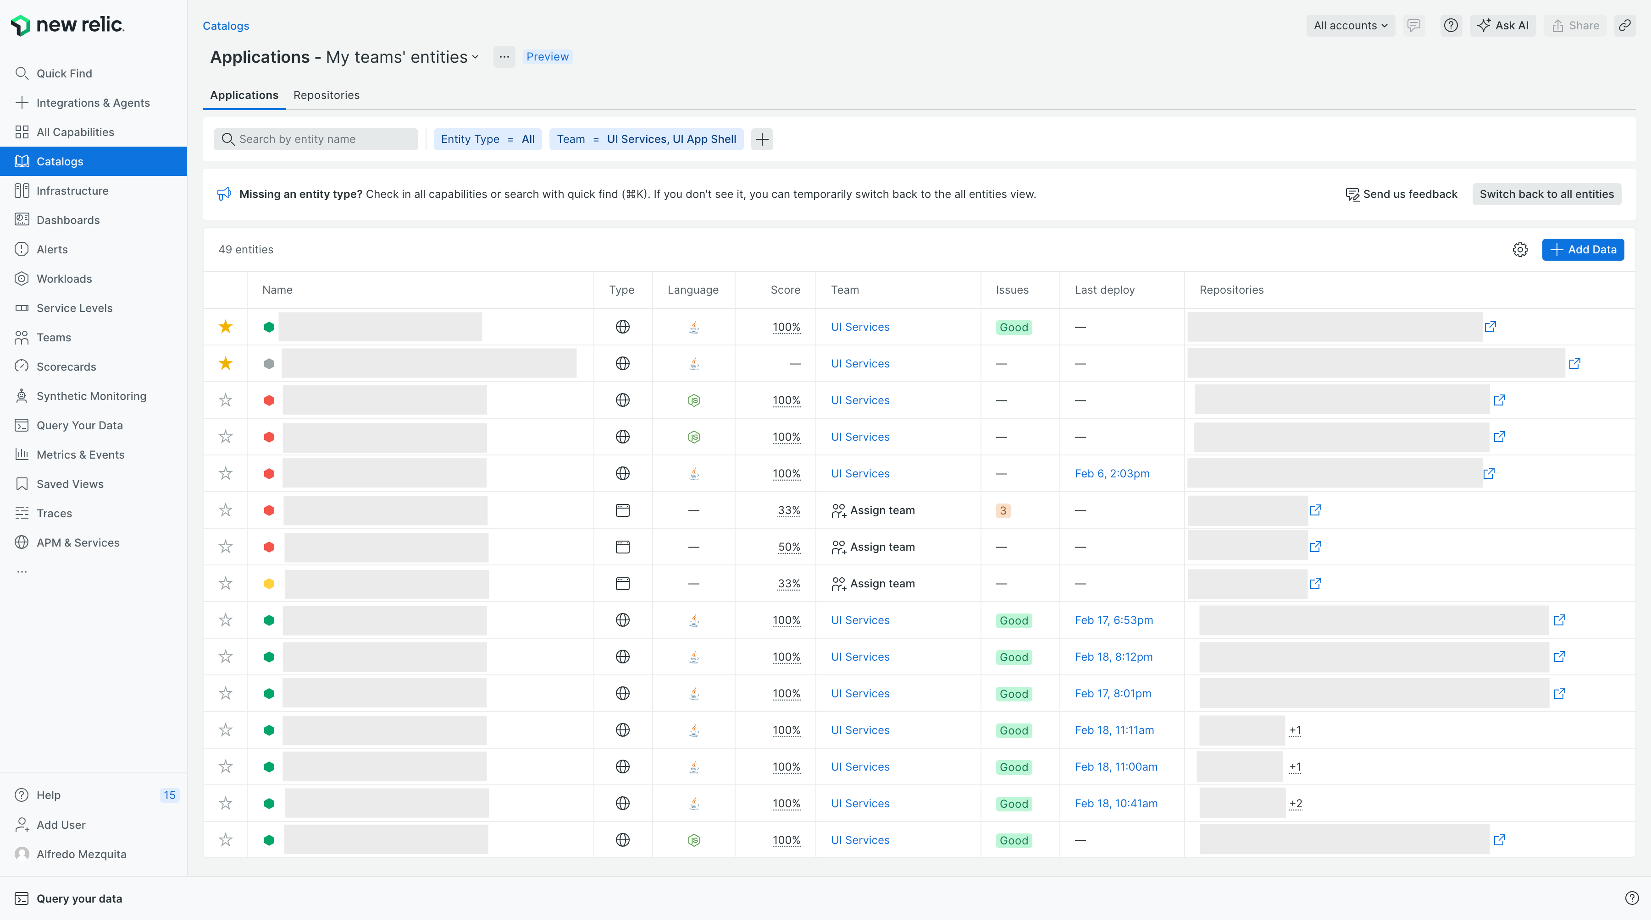1651x920 pixels.
Task: Favorite the entity with 50% score
Action: point(226,547)
